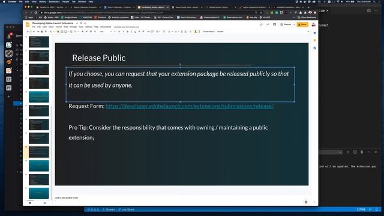This screenshot has height=216, width=384.
Task: Open the font name dropdown
Action: point(106,32)
